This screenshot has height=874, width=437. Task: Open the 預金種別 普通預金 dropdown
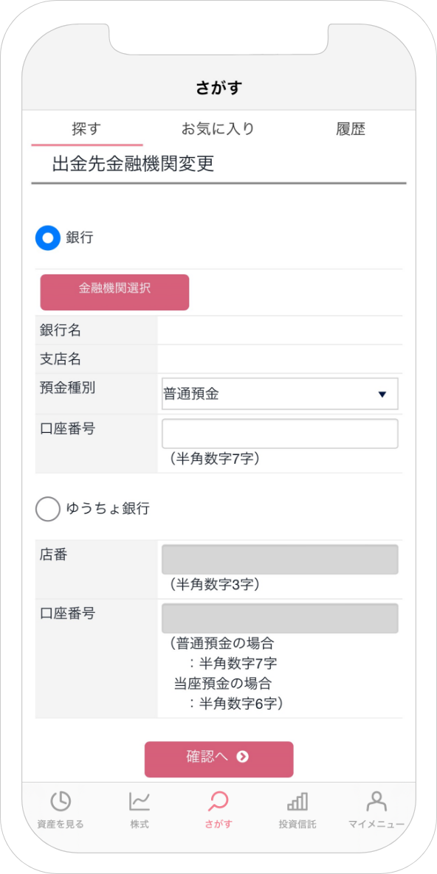281,394
